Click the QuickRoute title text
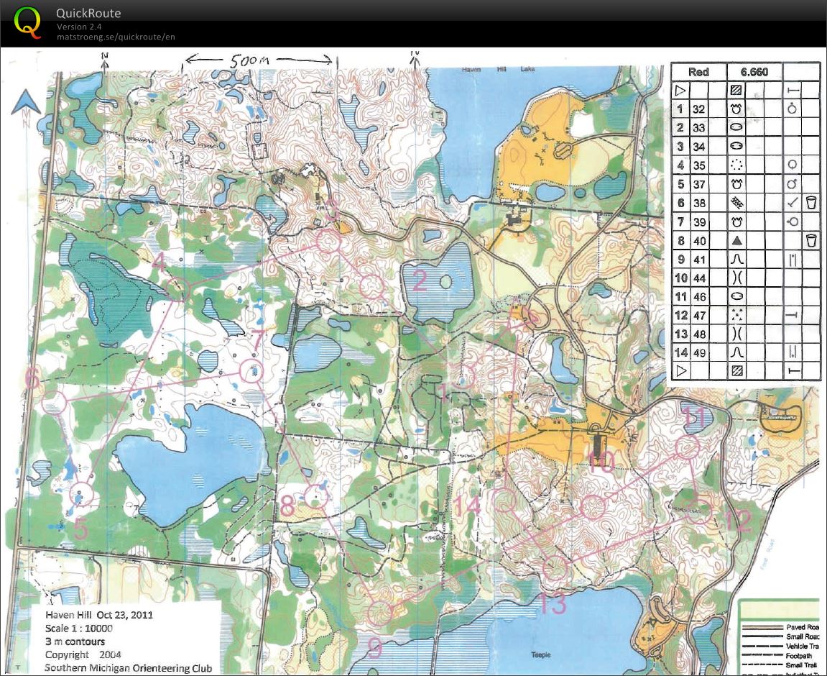The width and height of the screenshot is (827, 676). [x=88, y=13]
